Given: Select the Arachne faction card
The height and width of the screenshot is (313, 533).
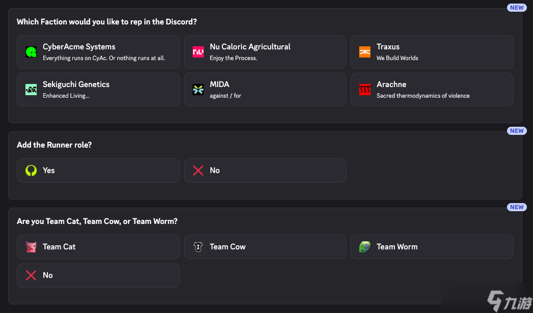Looking at the screenshot, I should (432, 90).
